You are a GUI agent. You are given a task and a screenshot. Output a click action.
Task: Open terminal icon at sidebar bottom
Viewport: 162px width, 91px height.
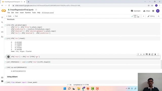tap(2, 81)
